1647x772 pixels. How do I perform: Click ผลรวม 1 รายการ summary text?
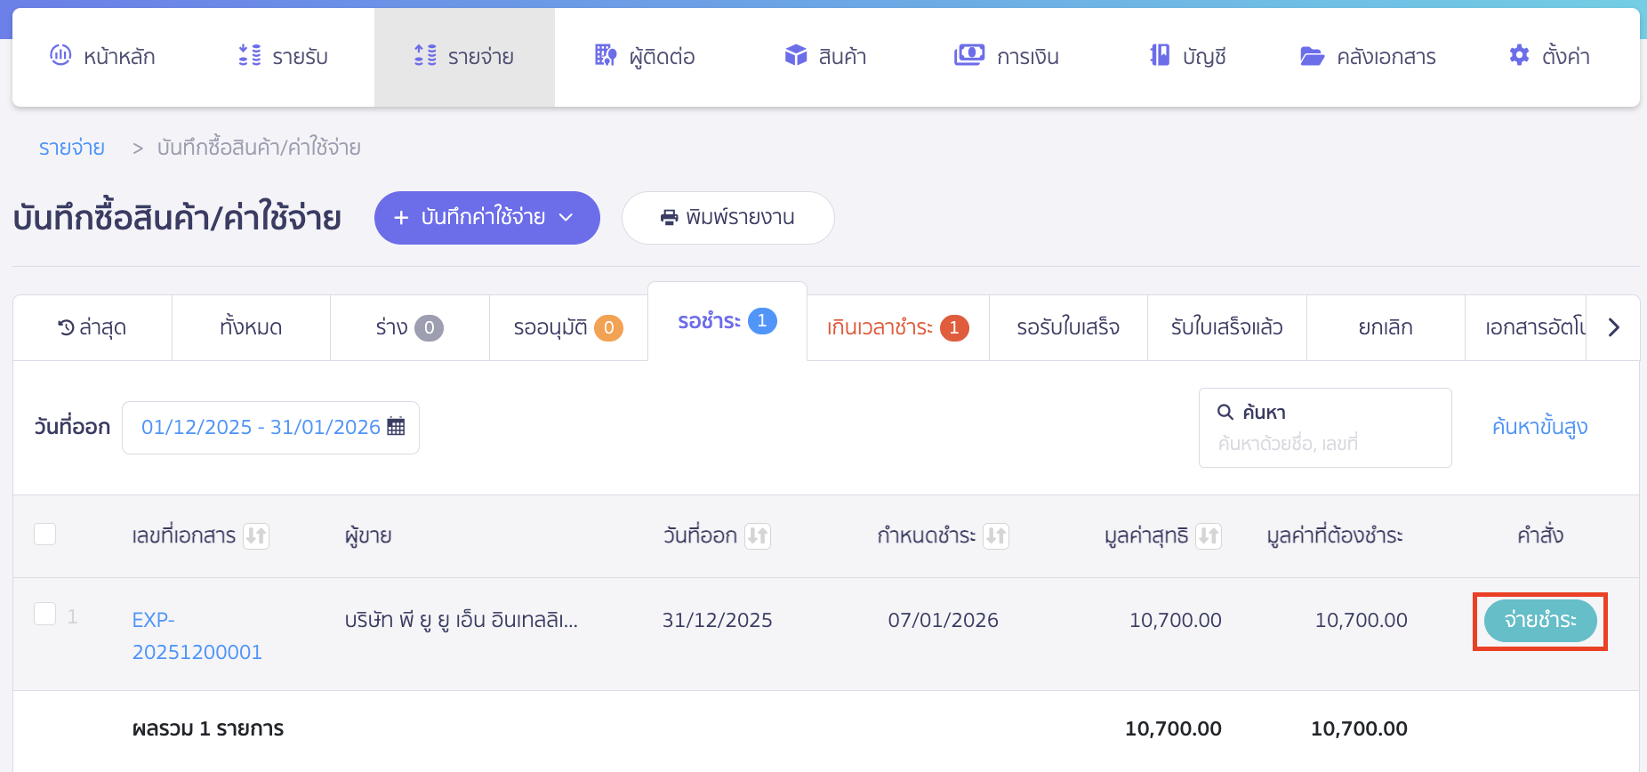pos(208,728)
